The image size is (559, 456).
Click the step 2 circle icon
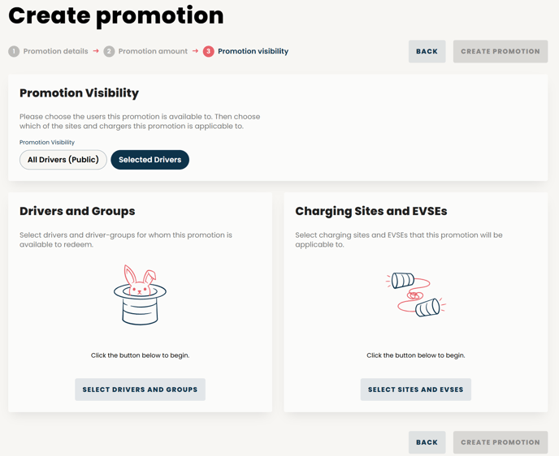[x=109, y=51]
